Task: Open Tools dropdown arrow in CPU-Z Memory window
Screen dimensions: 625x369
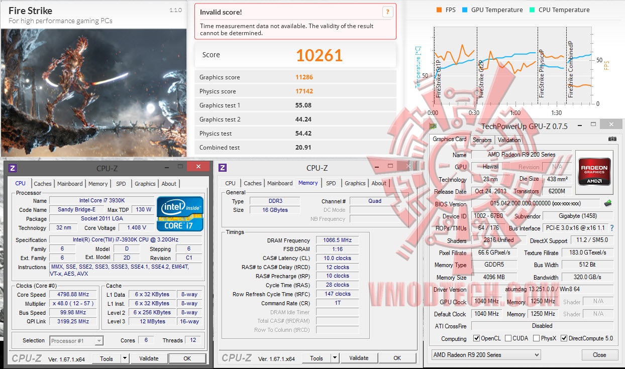Action: point(335,358)
